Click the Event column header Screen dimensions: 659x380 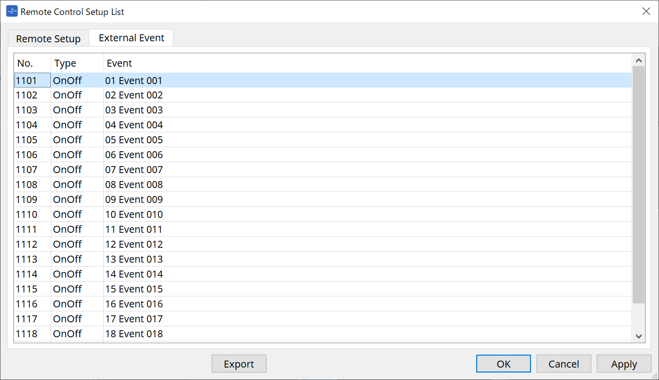[x=119, y=63]
